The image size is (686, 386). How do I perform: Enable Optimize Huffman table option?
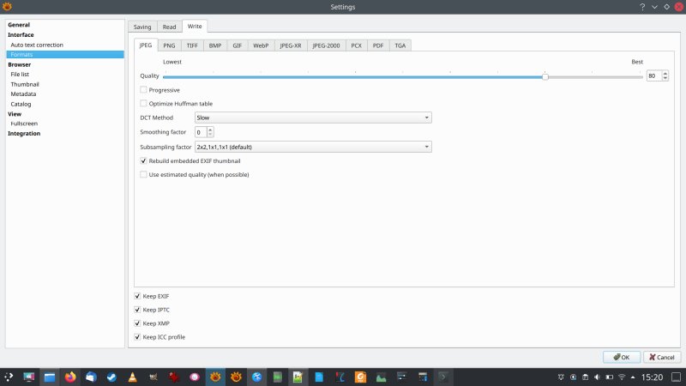coord(143,103)
